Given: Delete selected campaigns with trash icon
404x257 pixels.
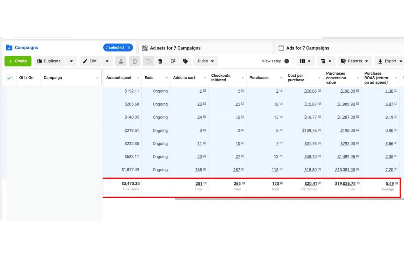Looking at the screenshot, I should click(x=160, y=61).
